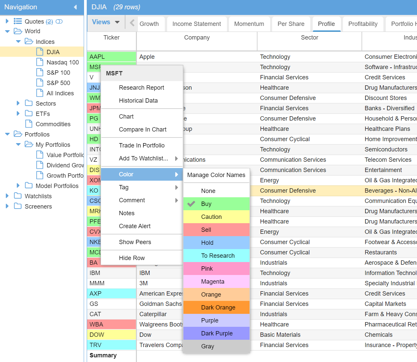Collapse the Navigation panel arrow
The image size is (417, 362).
coord(75,7)
